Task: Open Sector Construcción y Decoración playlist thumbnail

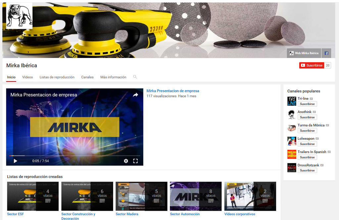Action: [x=87, y=196]
